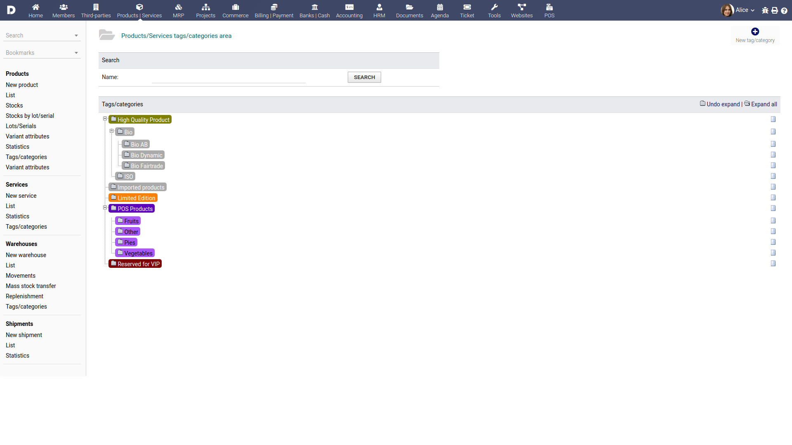Collapse the Bio category node
Screen dimensions: 792x445
coord(111,131)
